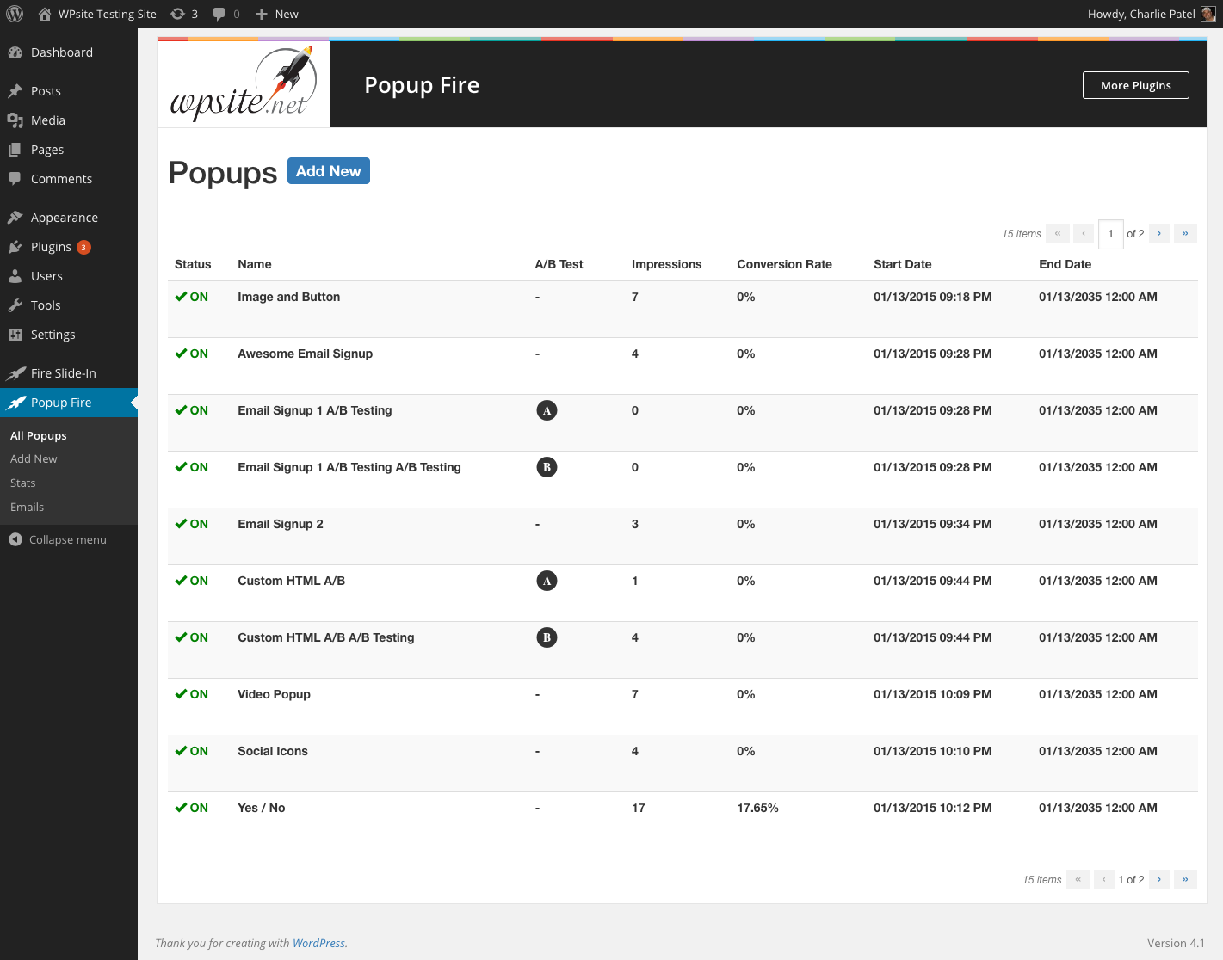The width and height of the screenshot is (1223, 960).
Task: Click the B badge for Custom HTML A/B A/B Testing
Action: point(547,637)
